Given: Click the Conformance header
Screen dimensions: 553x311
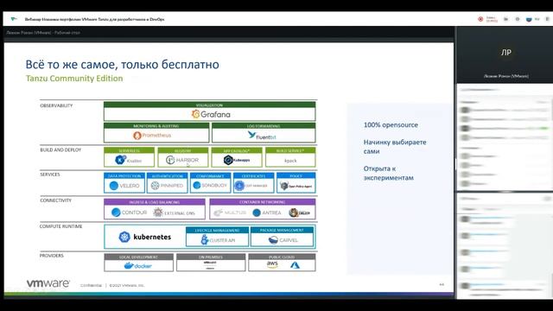Looking at the screenshot, I should pyautogui.click(x=210, y=175).
